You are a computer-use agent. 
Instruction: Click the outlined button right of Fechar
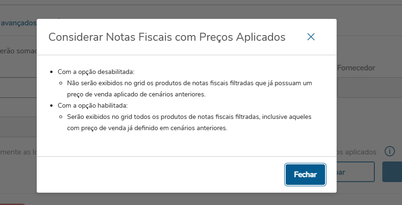click(355, 172)
